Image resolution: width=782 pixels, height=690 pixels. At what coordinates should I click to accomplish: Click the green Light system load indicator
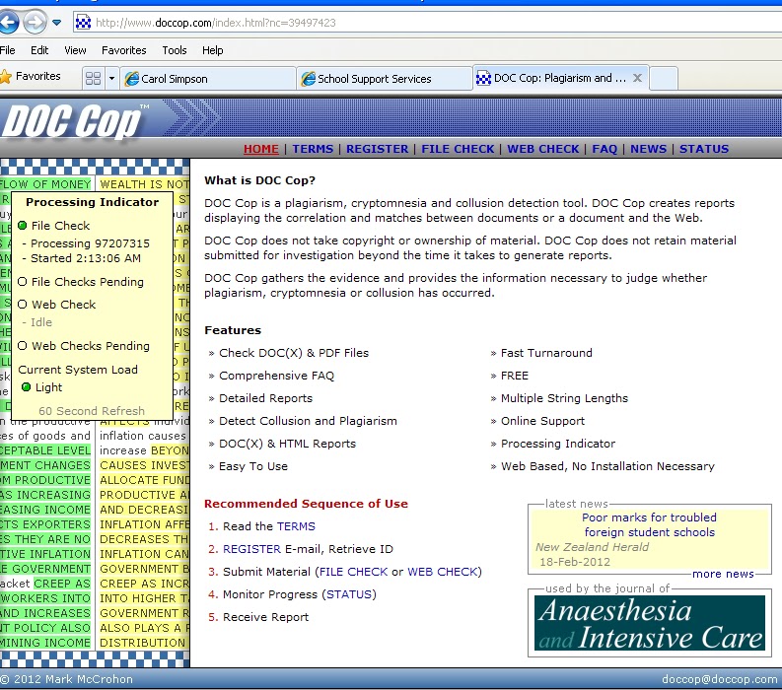tap(26, 386)
